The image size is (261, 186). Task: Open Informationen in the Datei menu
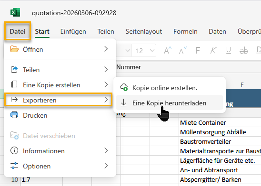point(60,151)
